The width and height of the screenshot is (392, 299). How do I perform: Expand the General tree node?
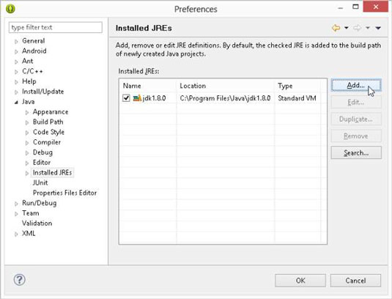(16, 42)
